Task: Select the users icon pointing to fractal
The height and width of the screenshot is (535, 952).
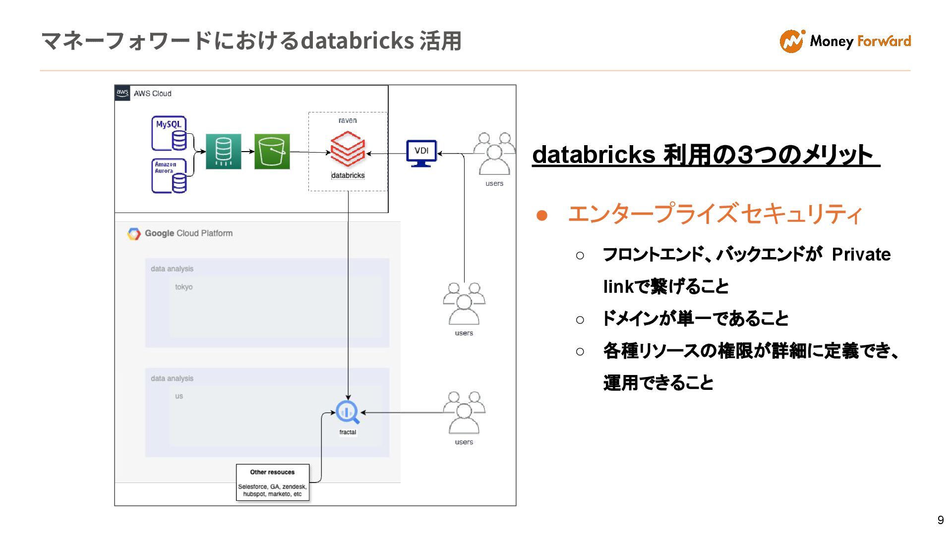Action: point(464,413)
